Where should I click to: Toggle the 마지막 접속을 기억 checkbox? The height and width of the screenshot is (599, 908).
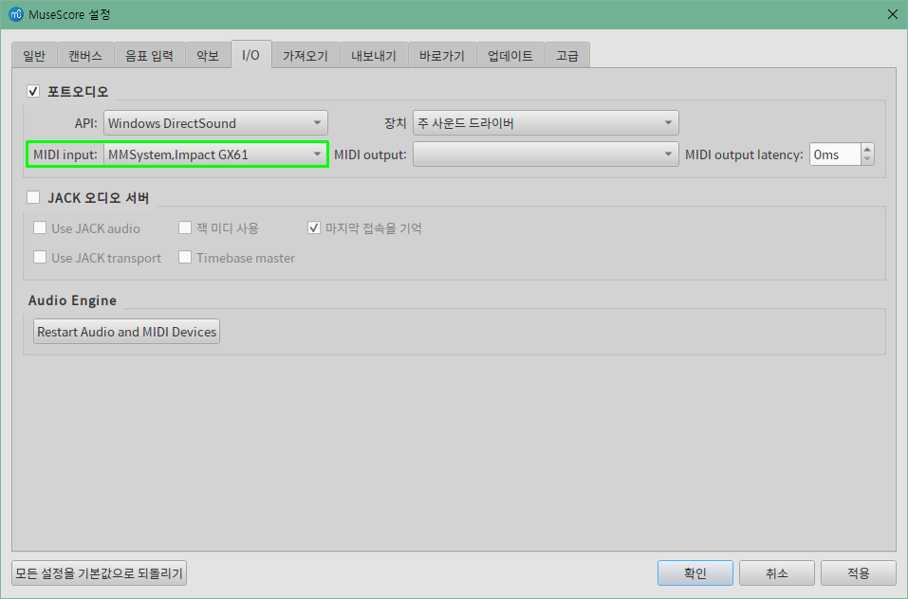point(314,227)
